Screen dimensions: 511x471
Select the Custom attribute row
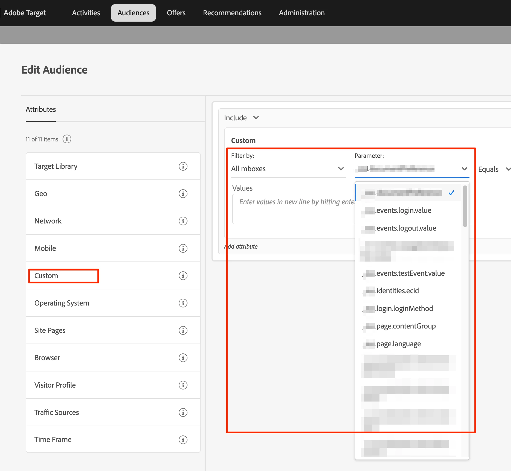(x=113, y=276)
